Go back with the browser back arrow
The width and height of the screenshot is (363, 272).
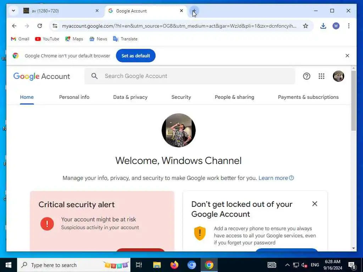(x=14, y=26)
